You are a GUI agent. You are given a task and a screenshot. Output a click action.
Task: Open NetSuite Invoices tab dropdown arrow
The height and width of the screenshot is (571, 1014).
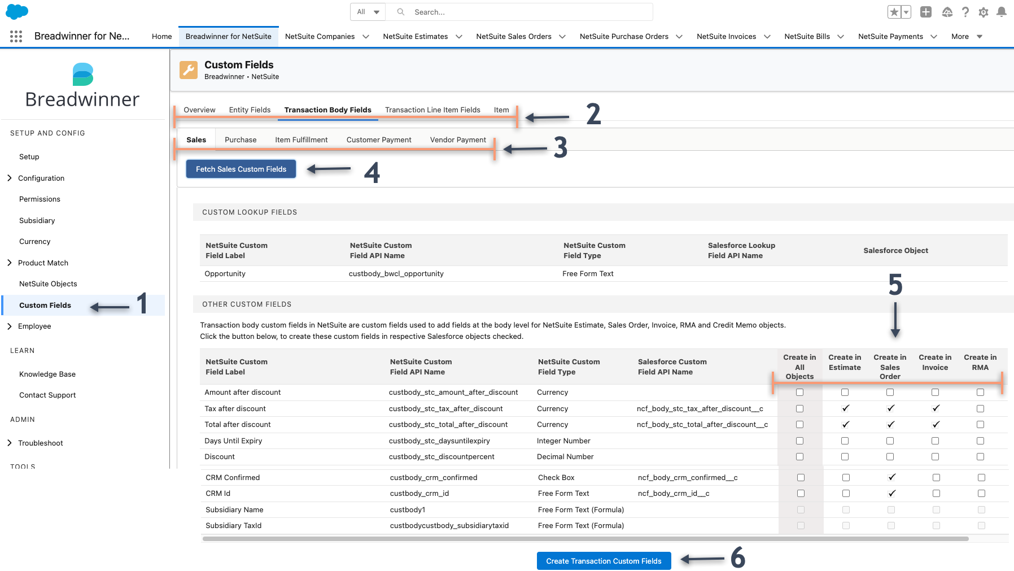pyautogui.click(x=767, y=37)
